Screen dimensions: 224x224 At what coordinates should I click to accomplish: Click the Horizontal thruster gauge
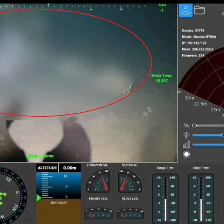pos(98,180)
